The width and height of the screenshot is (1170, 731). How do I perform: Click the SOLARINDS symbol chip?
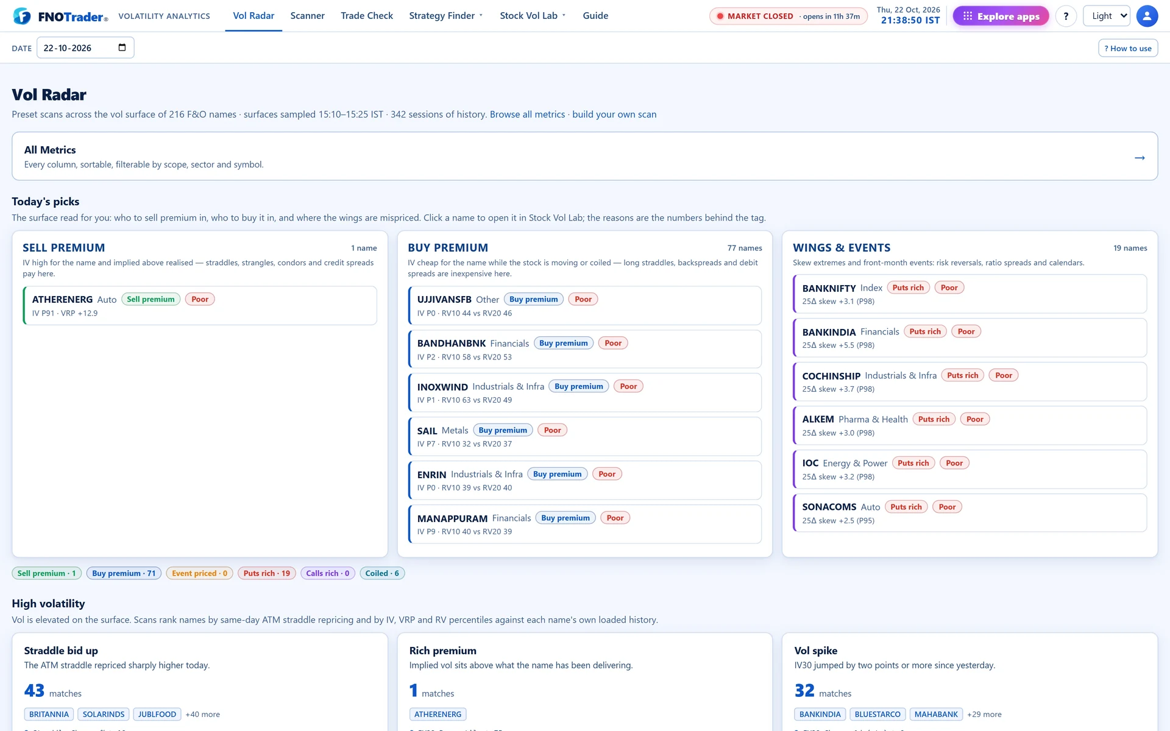coord(104,714)
